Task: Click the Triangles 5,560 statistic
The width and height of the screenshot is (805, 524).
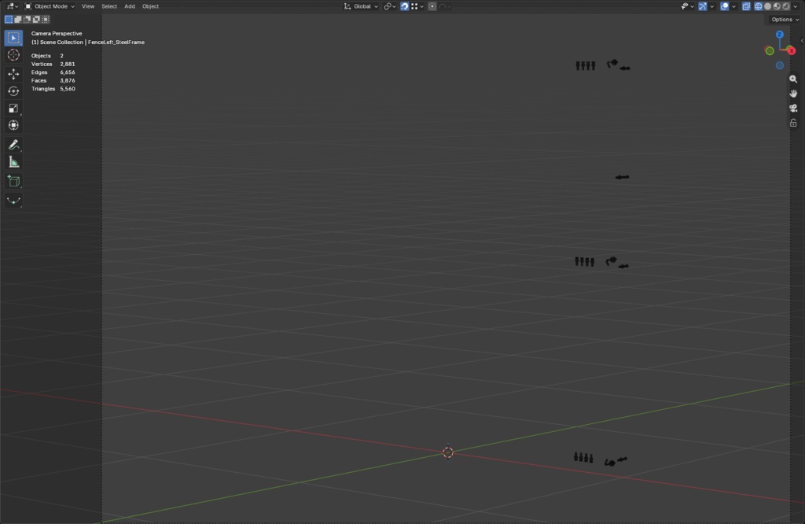Action: [x=53, y=89]
